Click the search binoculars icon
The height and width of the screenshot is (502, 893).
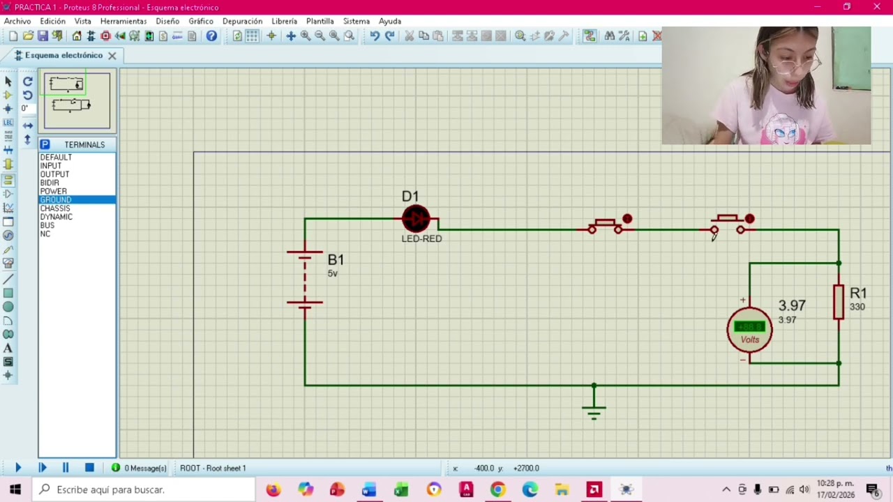pos(610,36)
